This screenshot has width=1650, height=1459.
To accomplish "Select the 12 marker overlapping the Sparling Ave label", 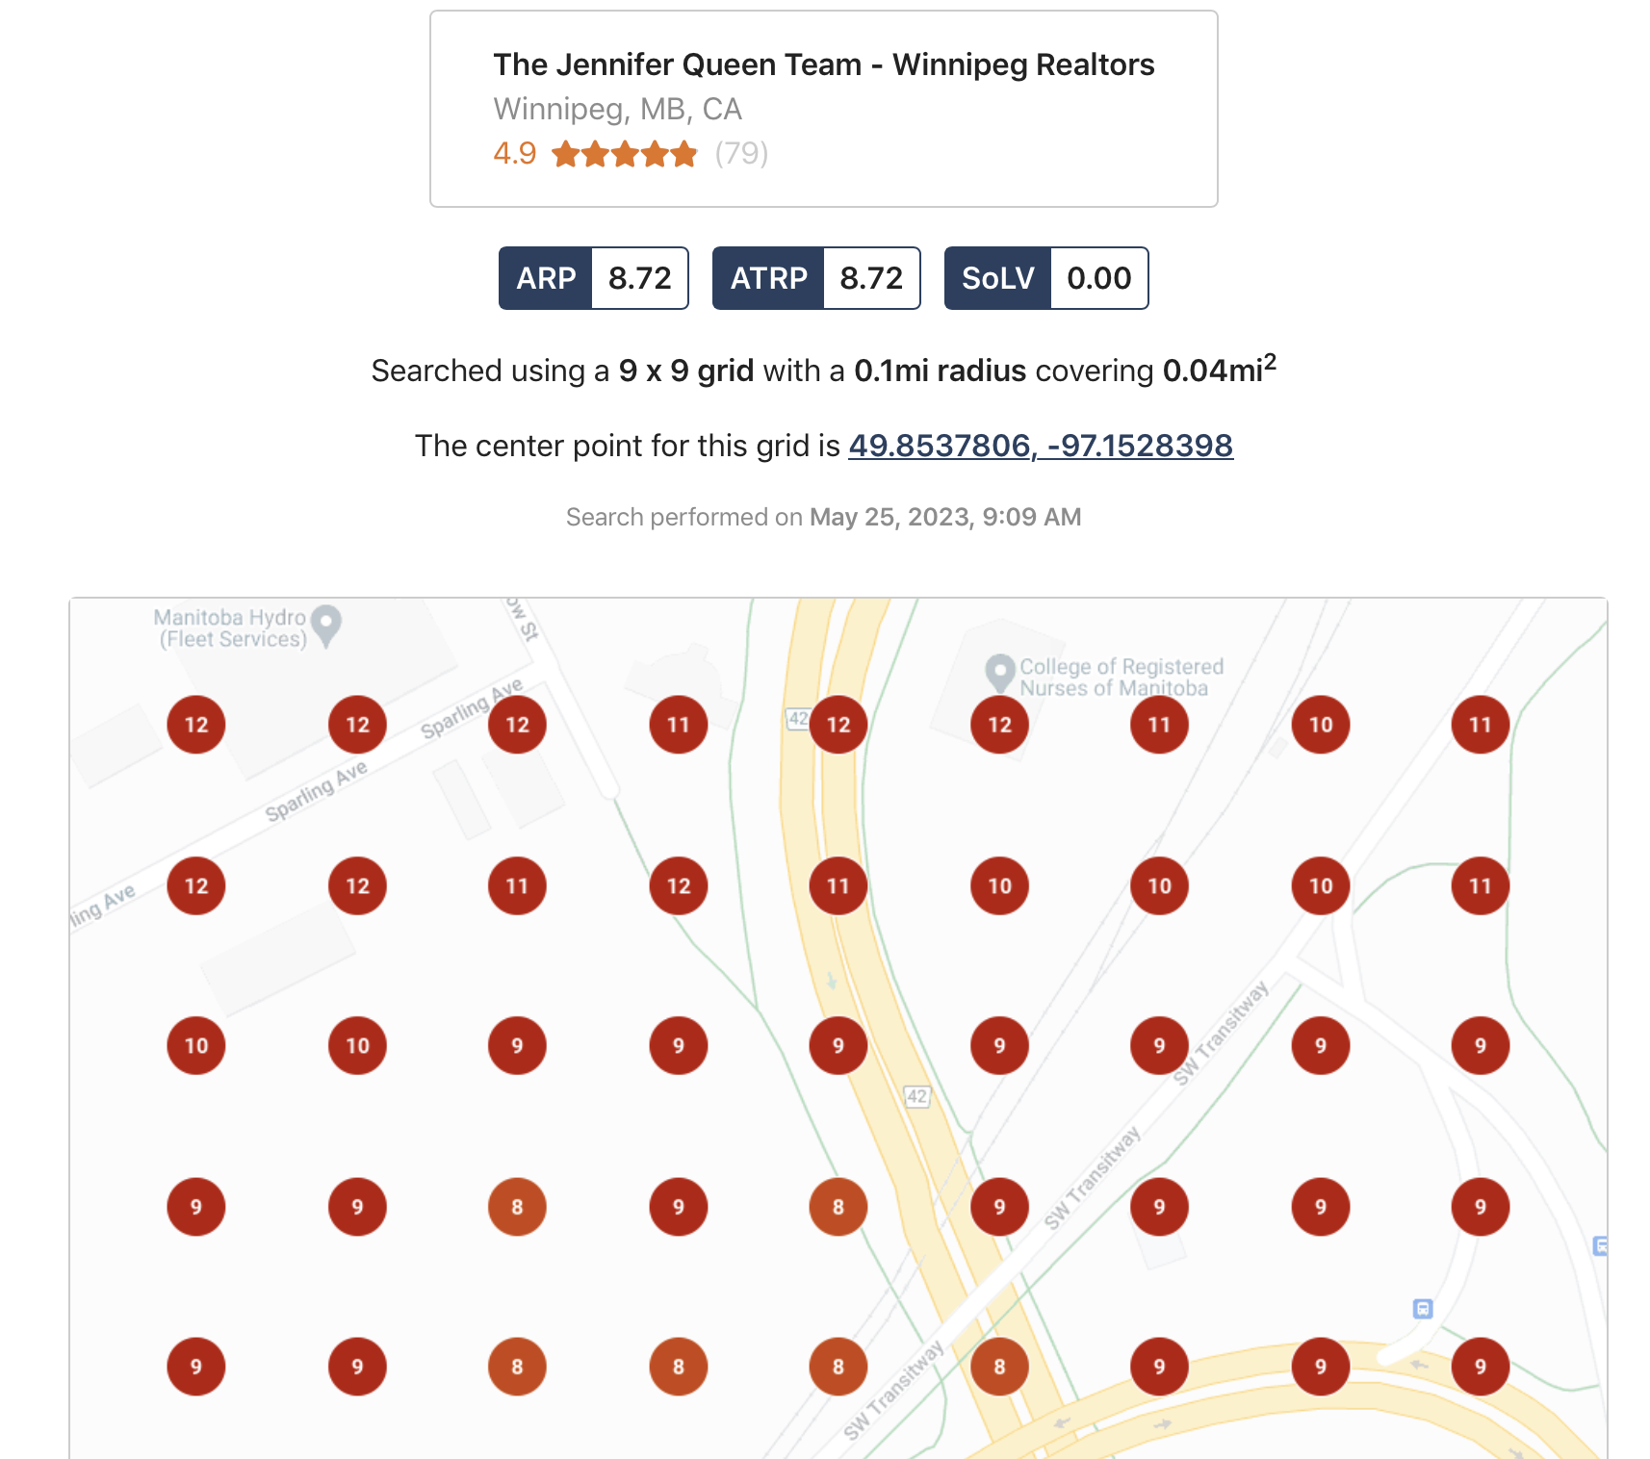I will [518, 725].
